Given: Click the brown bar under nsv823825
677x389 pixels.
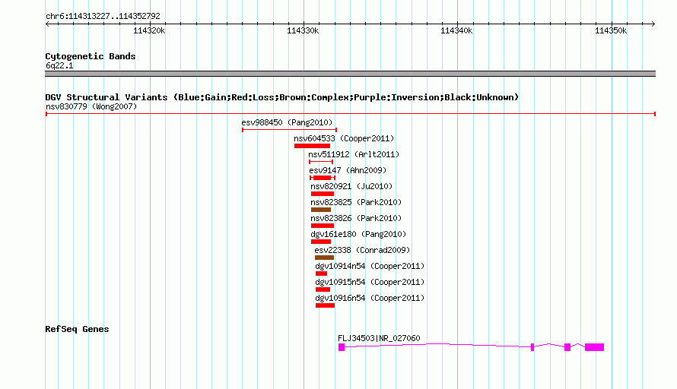Looking at the screenshot, I should click(321, 210).
